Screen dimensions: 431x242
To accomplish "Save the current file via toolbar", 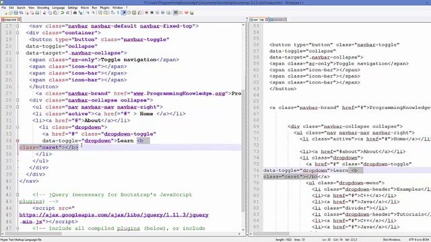I will (x=15, y=13).
